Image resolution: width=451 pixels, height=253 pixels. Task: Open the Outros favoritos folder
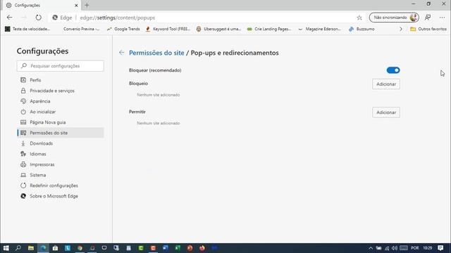click(x=428, y=29)
